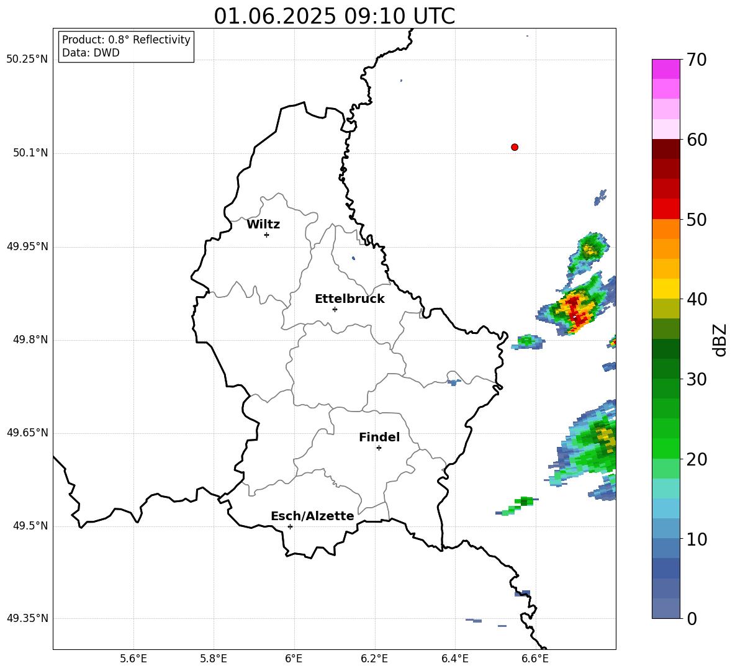Click the 6.2°E longitude label
Screen dimensions: 735x671
coord(374,659)
